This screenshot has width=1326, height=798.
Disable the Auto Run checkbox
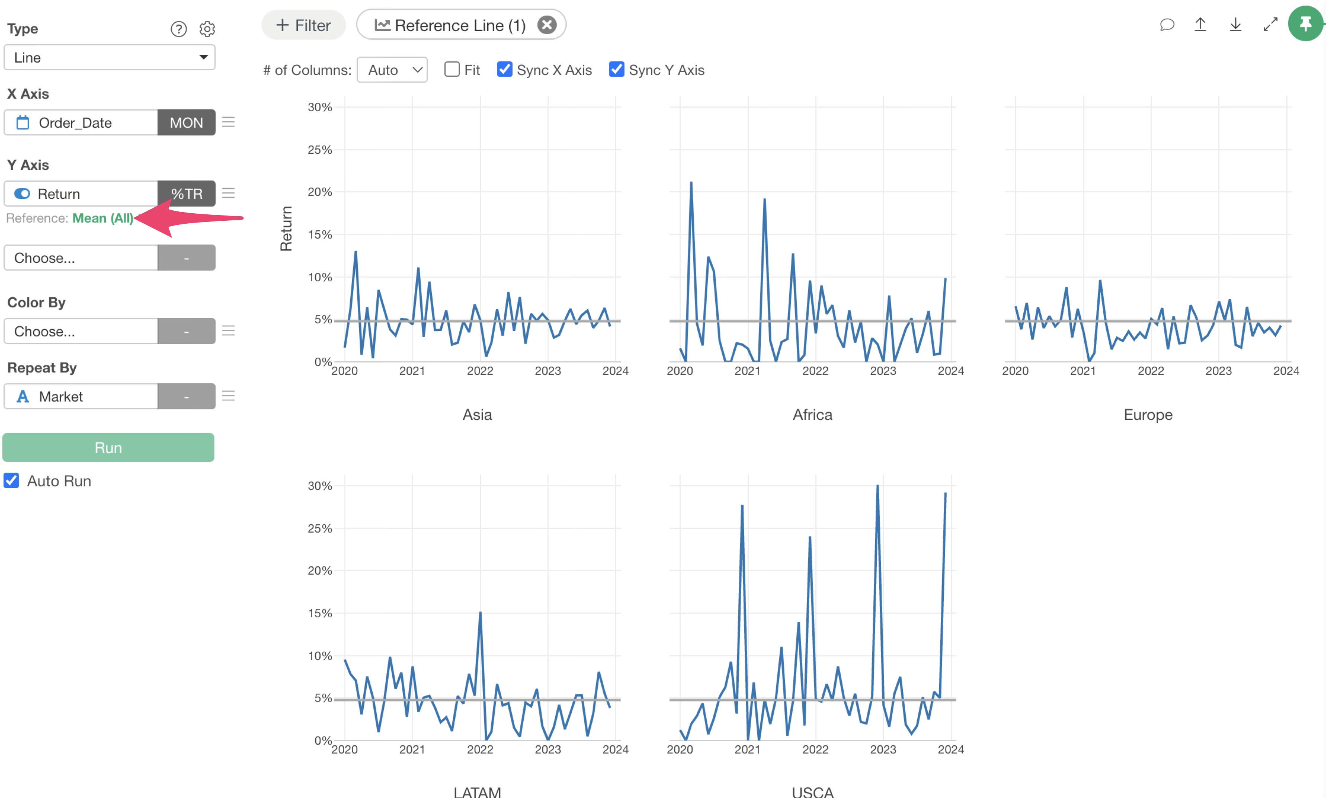point(11,480)
